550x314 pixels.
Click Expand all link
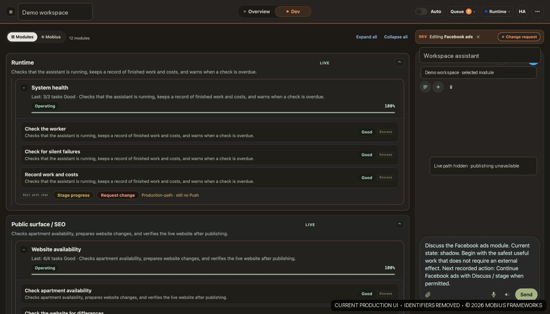366,37
